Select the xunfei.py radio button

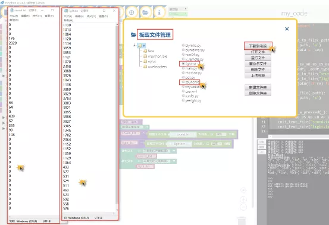point(183,96)
